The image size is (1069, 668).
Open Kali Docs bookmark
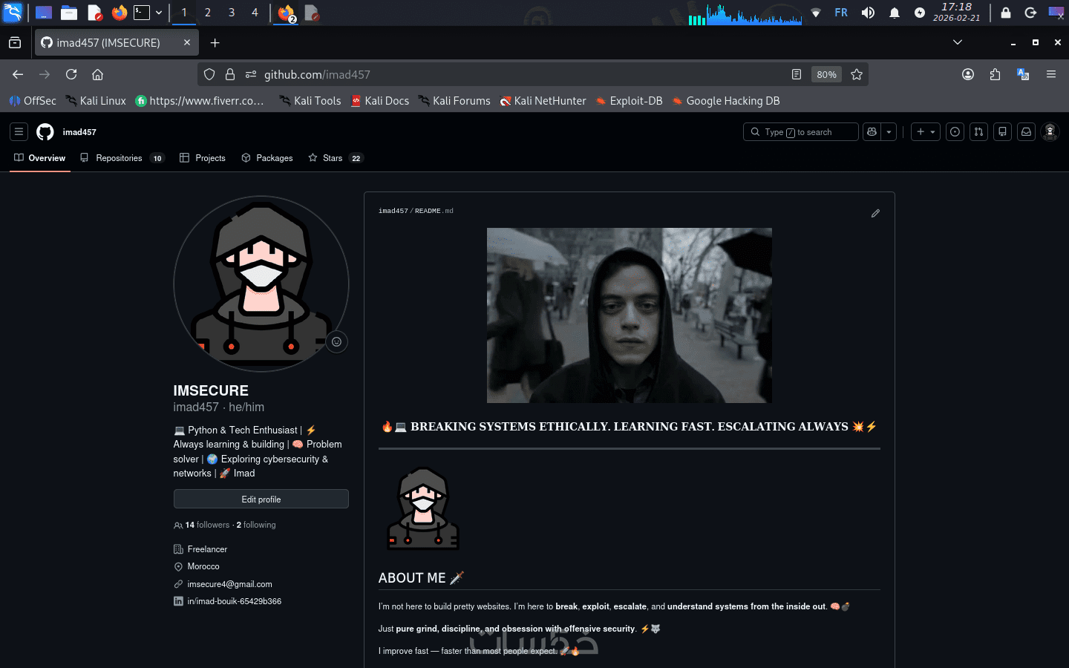pyautogui.click(x=379, y=101)
